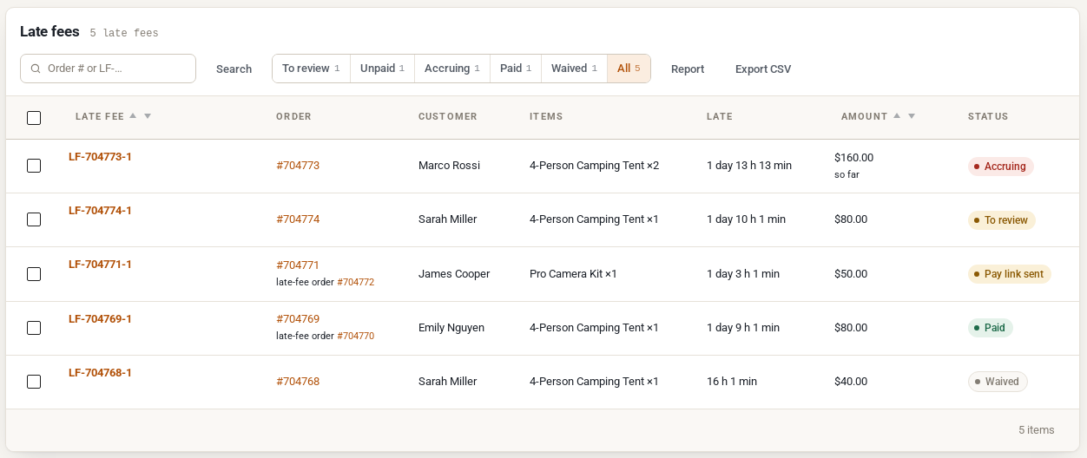This screenshot has width=1087, height=458.
Task: Sort Amount column ascending arrow
Action: point(897,115)
